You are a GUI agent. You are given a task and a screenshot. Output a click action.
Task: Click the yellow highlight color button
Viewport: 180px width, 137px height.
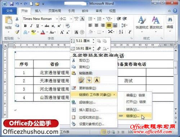coord(33,32)
